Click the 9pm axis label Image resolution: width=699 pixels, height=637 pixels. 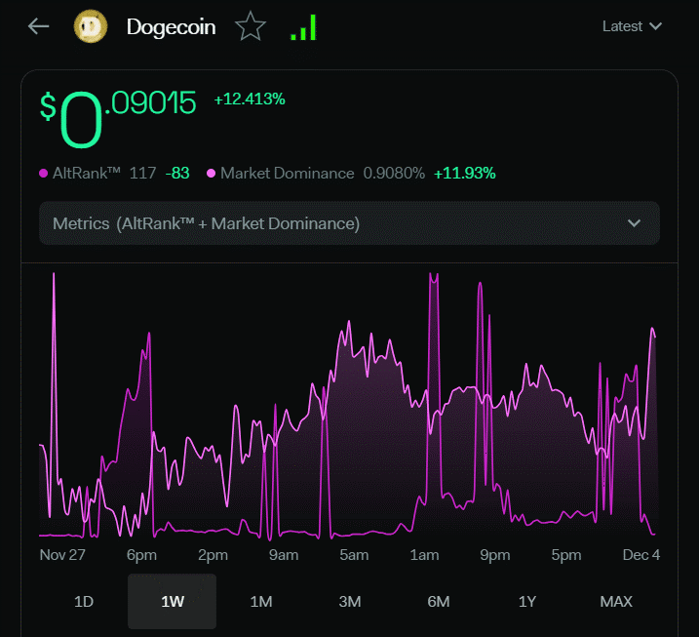495,554
